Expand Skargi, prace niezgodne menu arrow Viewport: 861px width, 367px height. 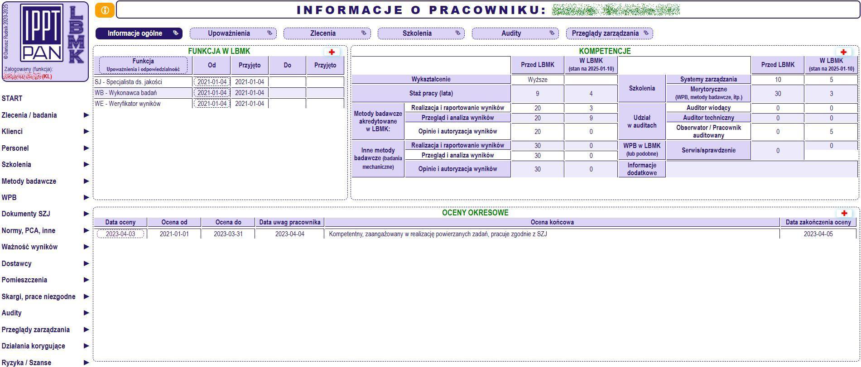tap(86, 296)
